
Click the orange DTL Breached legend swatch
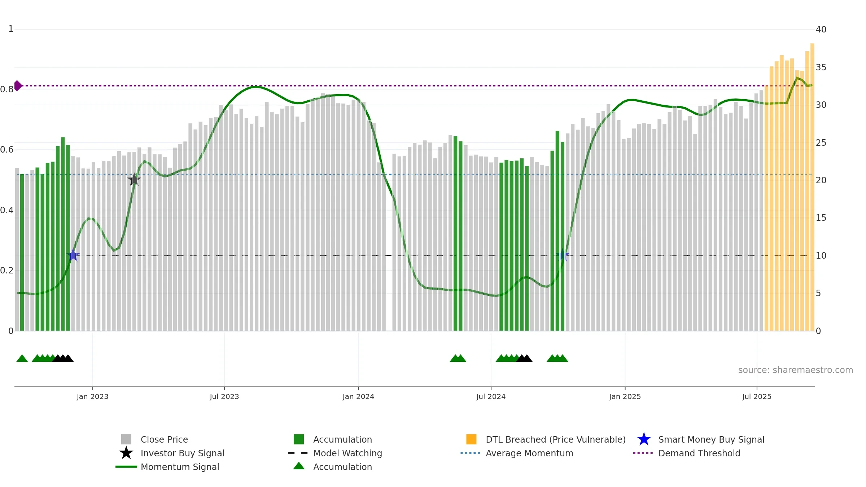[x=471, y=439]
